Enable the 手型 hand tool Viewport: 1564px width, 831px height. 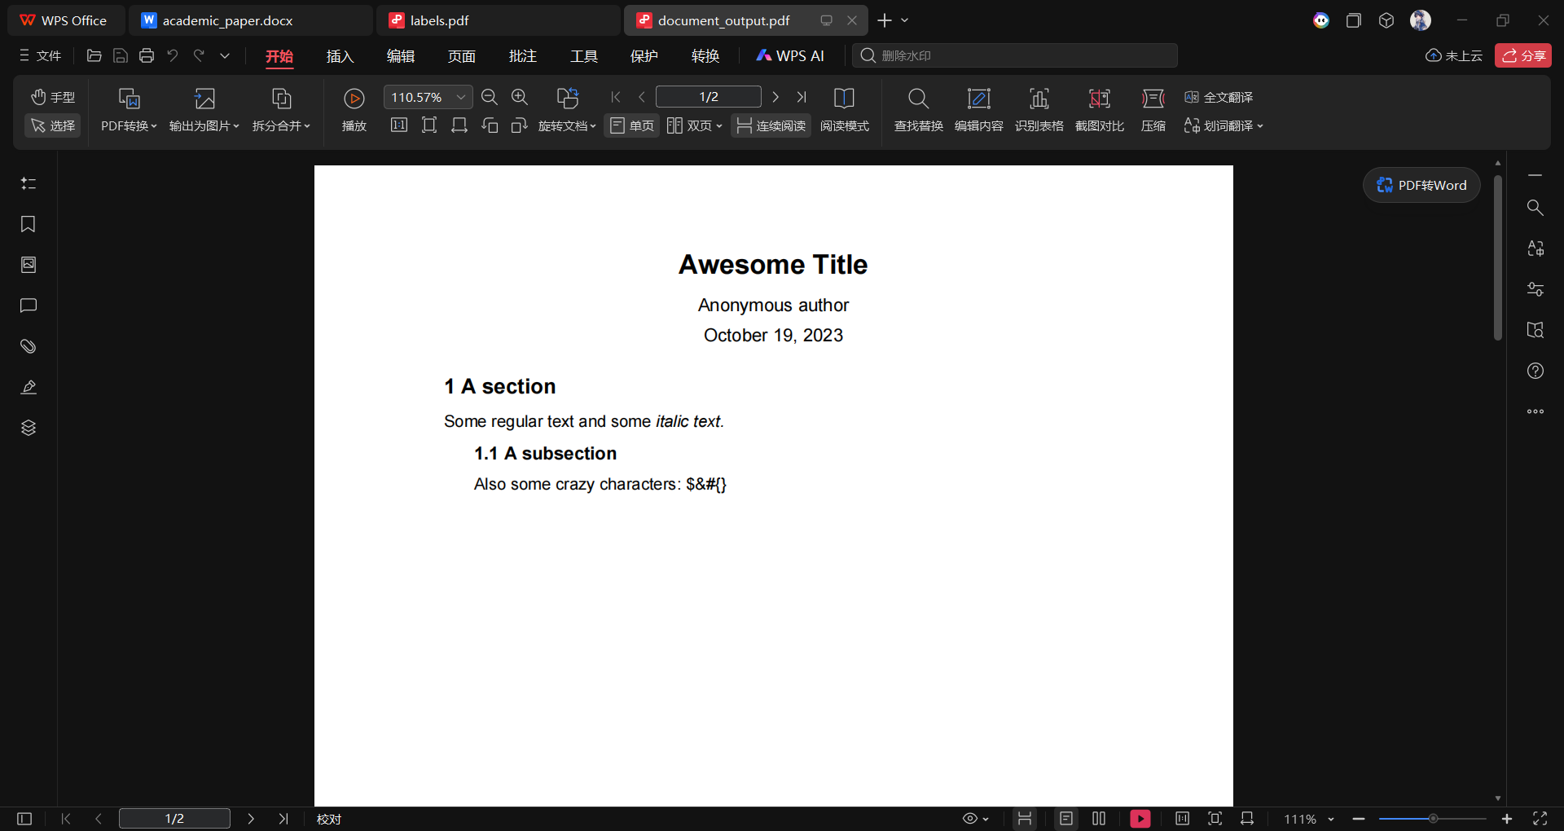click(53, 97)
